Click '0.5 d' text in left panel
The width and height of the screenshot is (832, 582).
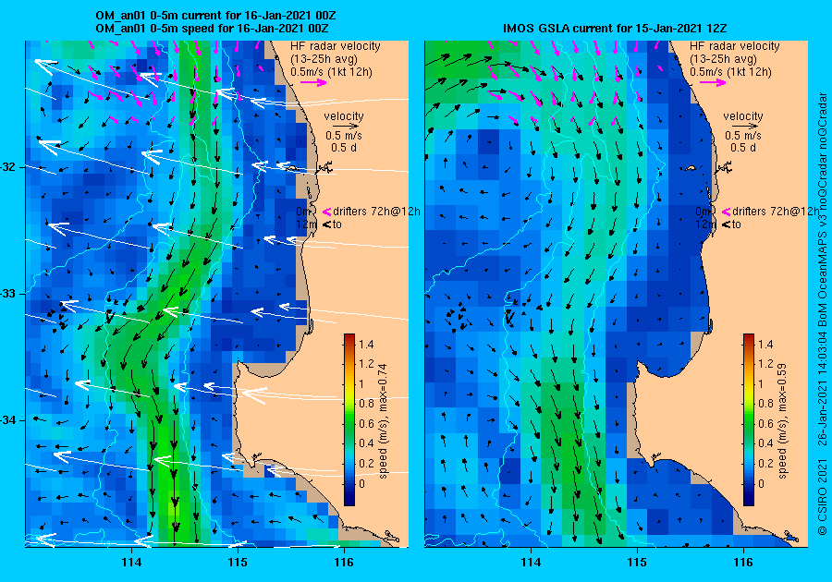(x=344, y=148)
